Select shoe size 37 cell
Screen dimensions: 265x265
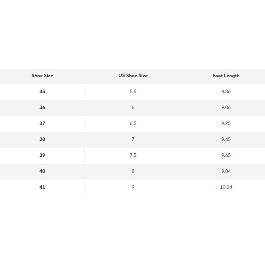point(42,123)
